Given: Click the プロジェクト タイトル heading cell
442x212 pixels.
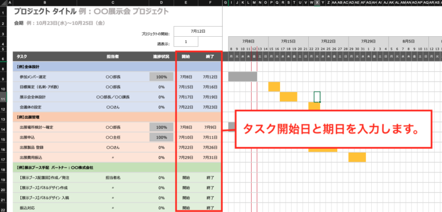Looking at the screenshot, I should pyautogui.click(x=91, y=11).
